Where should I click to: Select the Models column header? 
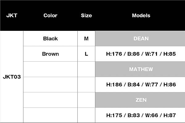point(141,15)
